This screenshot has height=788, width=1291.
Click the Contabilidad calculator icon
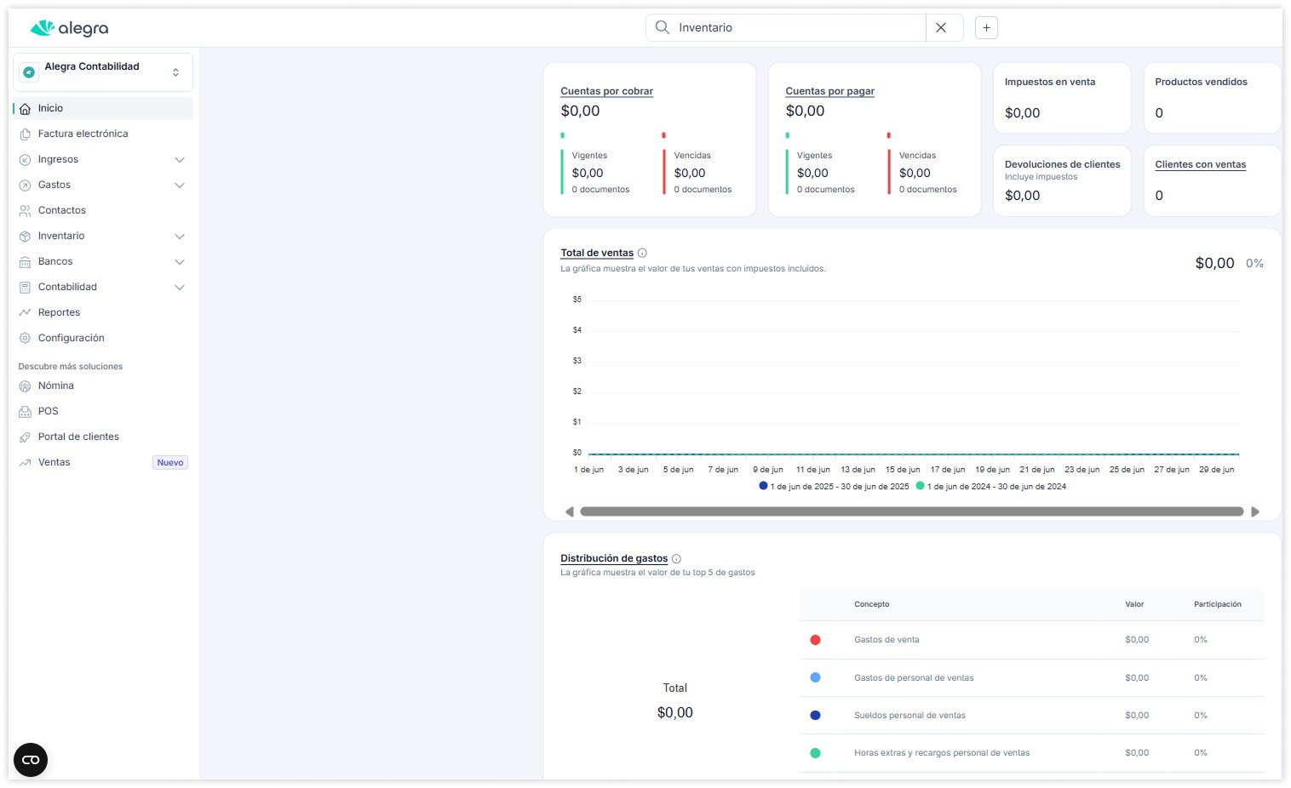coord(25,288)
